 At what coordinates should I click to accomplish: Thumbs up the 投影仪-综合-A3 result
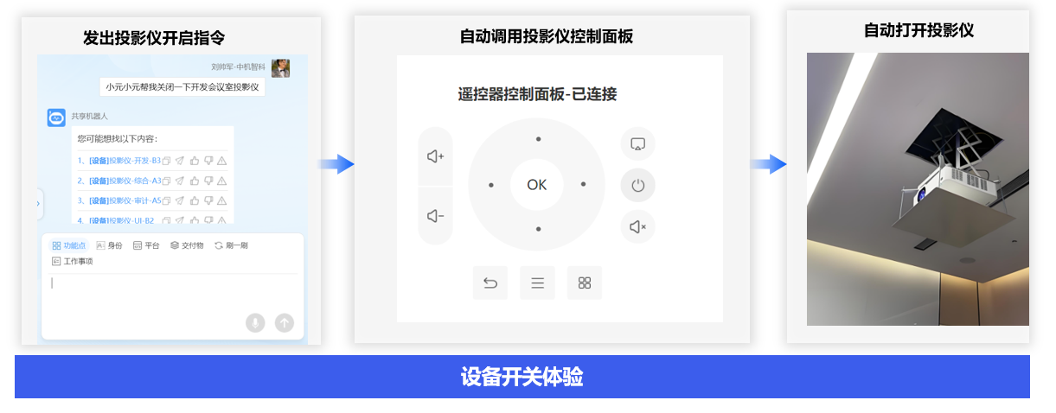click(195, 181)
